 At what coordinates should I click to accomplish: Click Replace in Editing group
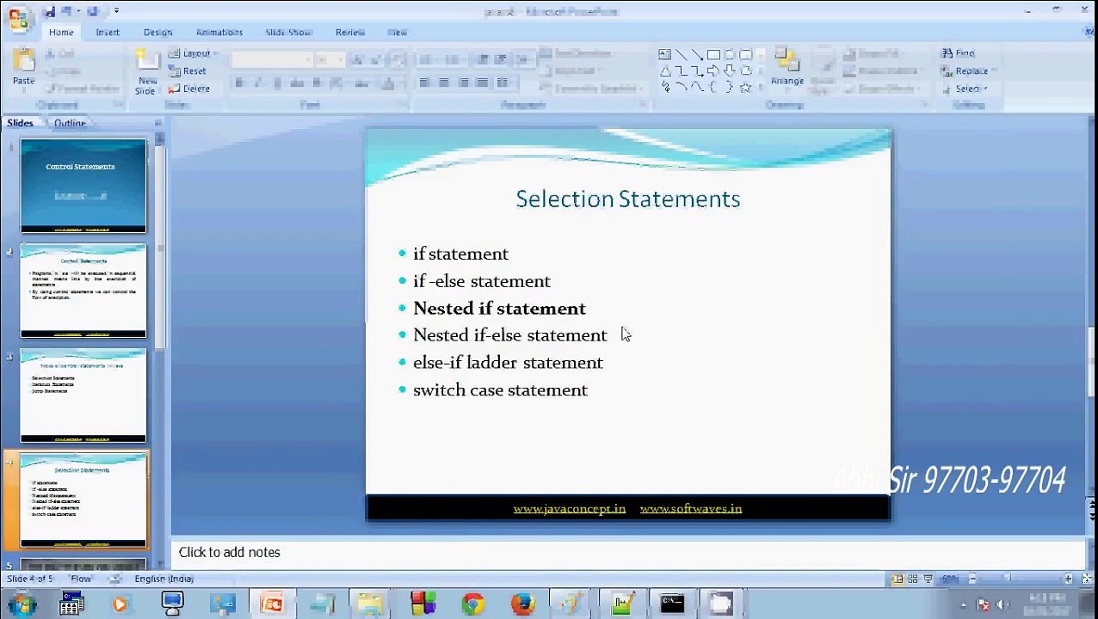coord(967,70)
